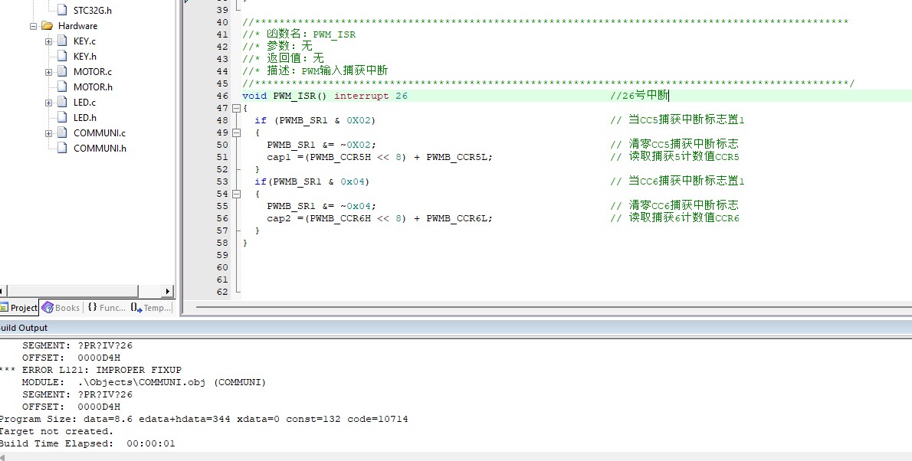
Task: Click the 'Build Time Elapsed' output line
Action: coord(87,443)
